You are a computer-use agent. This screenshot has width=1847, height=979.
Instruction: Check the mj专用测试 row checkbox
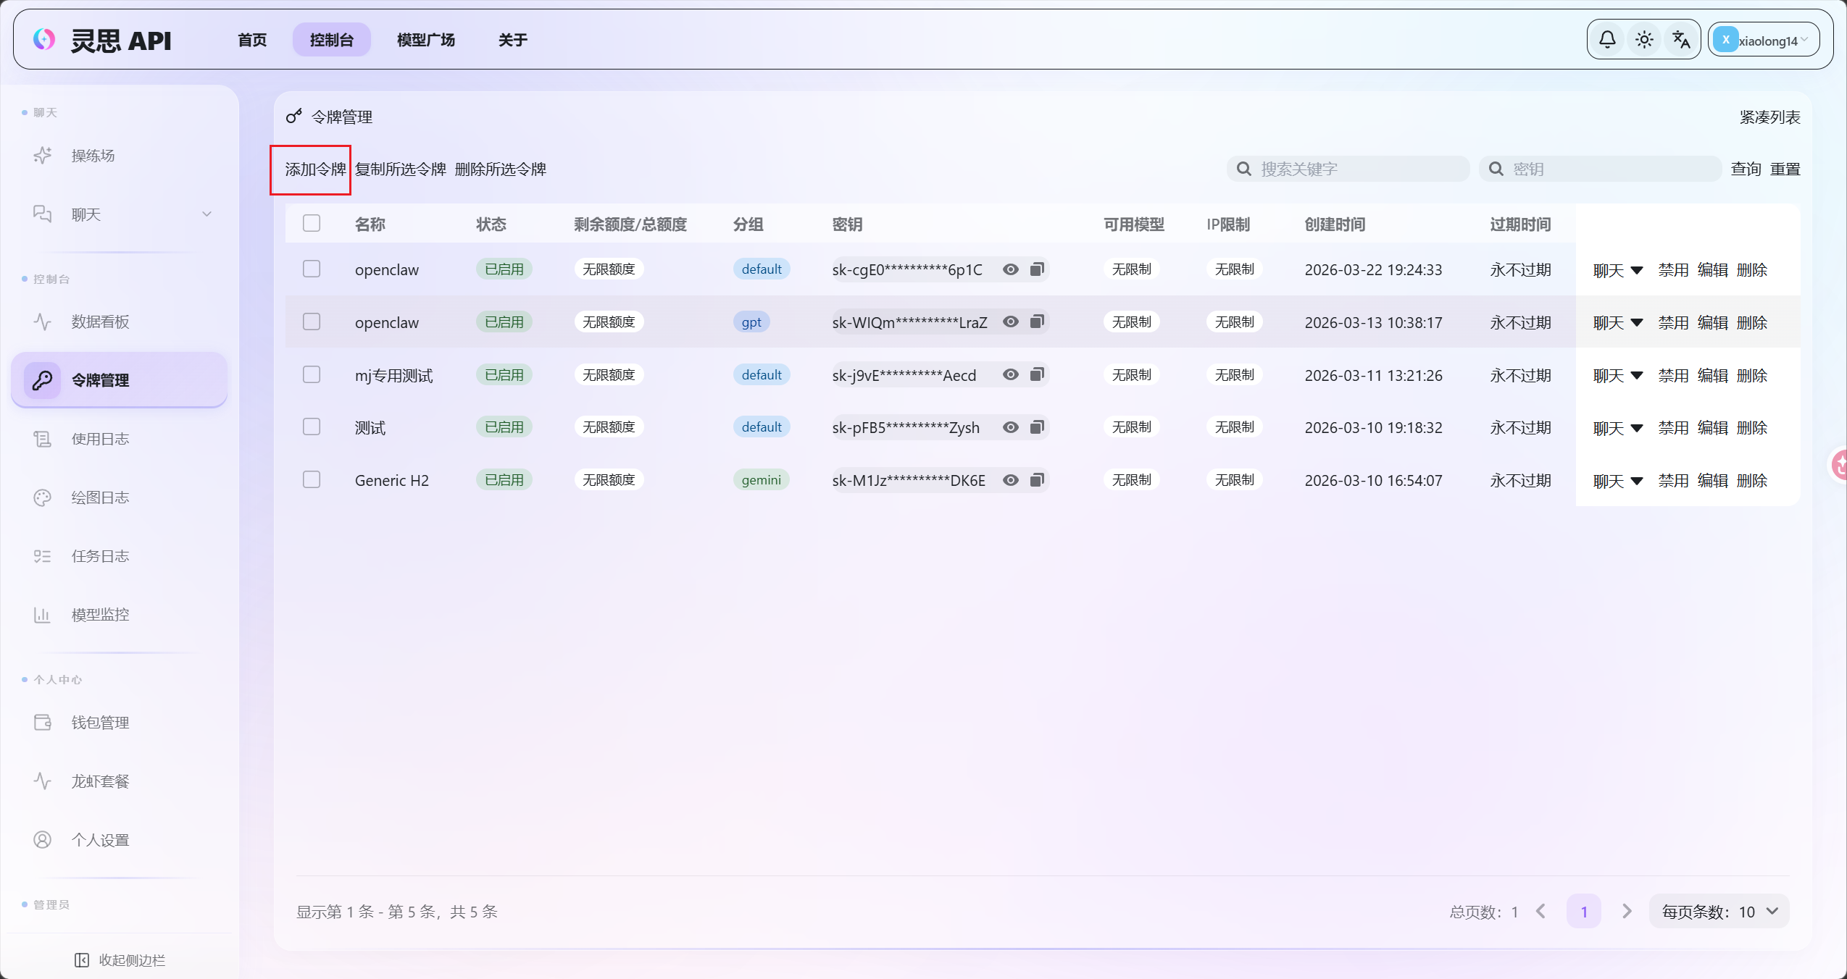(312, 374)
